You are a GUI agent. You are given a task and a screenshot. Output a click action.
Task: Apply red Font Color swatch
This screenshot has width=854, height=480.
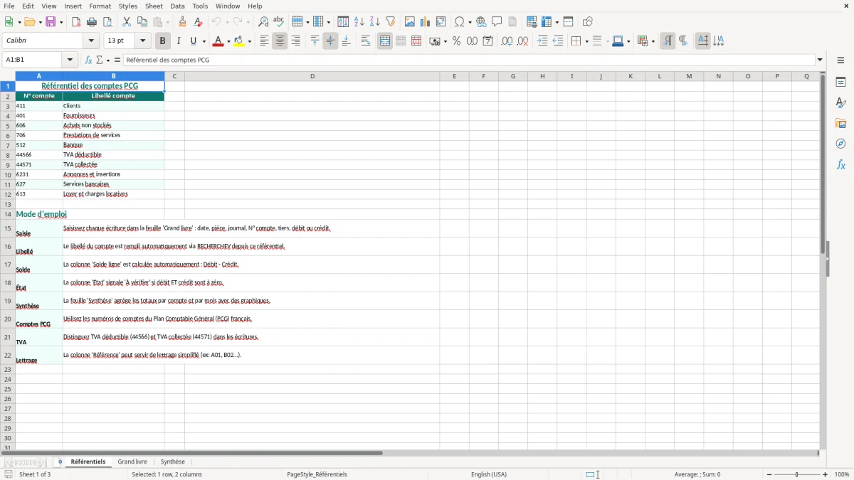(x=218, y=41)
